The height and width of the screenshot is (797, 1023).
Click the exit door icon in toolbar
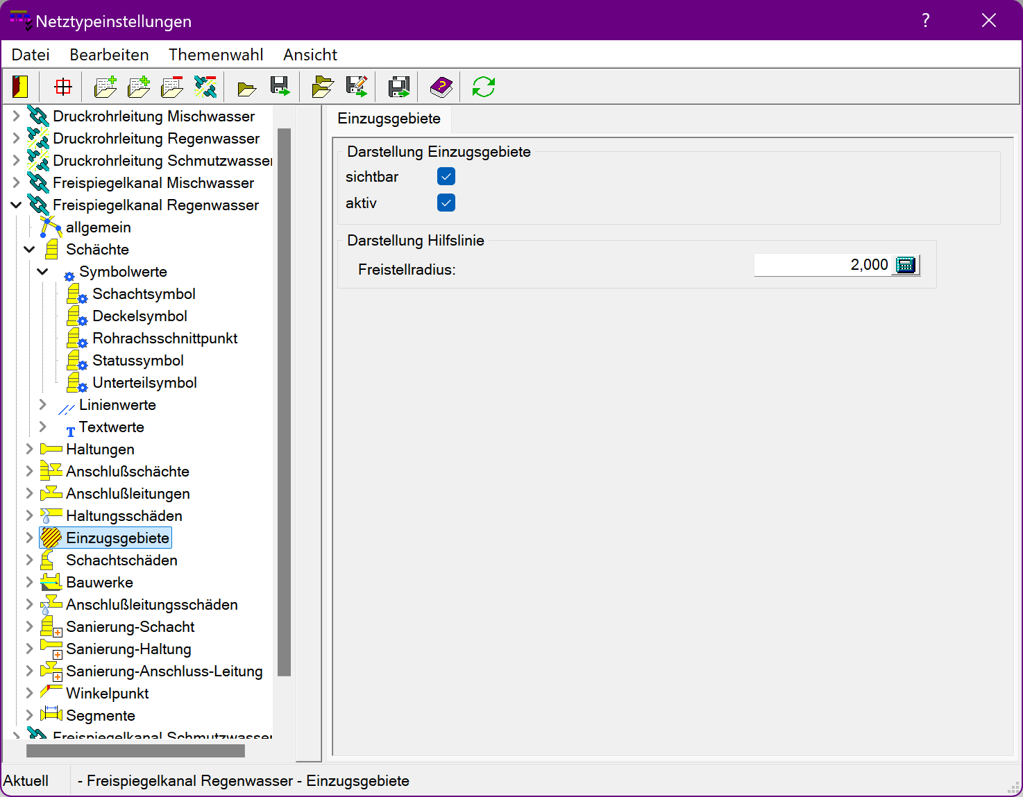pyautogui.click(x=20, y=87)
